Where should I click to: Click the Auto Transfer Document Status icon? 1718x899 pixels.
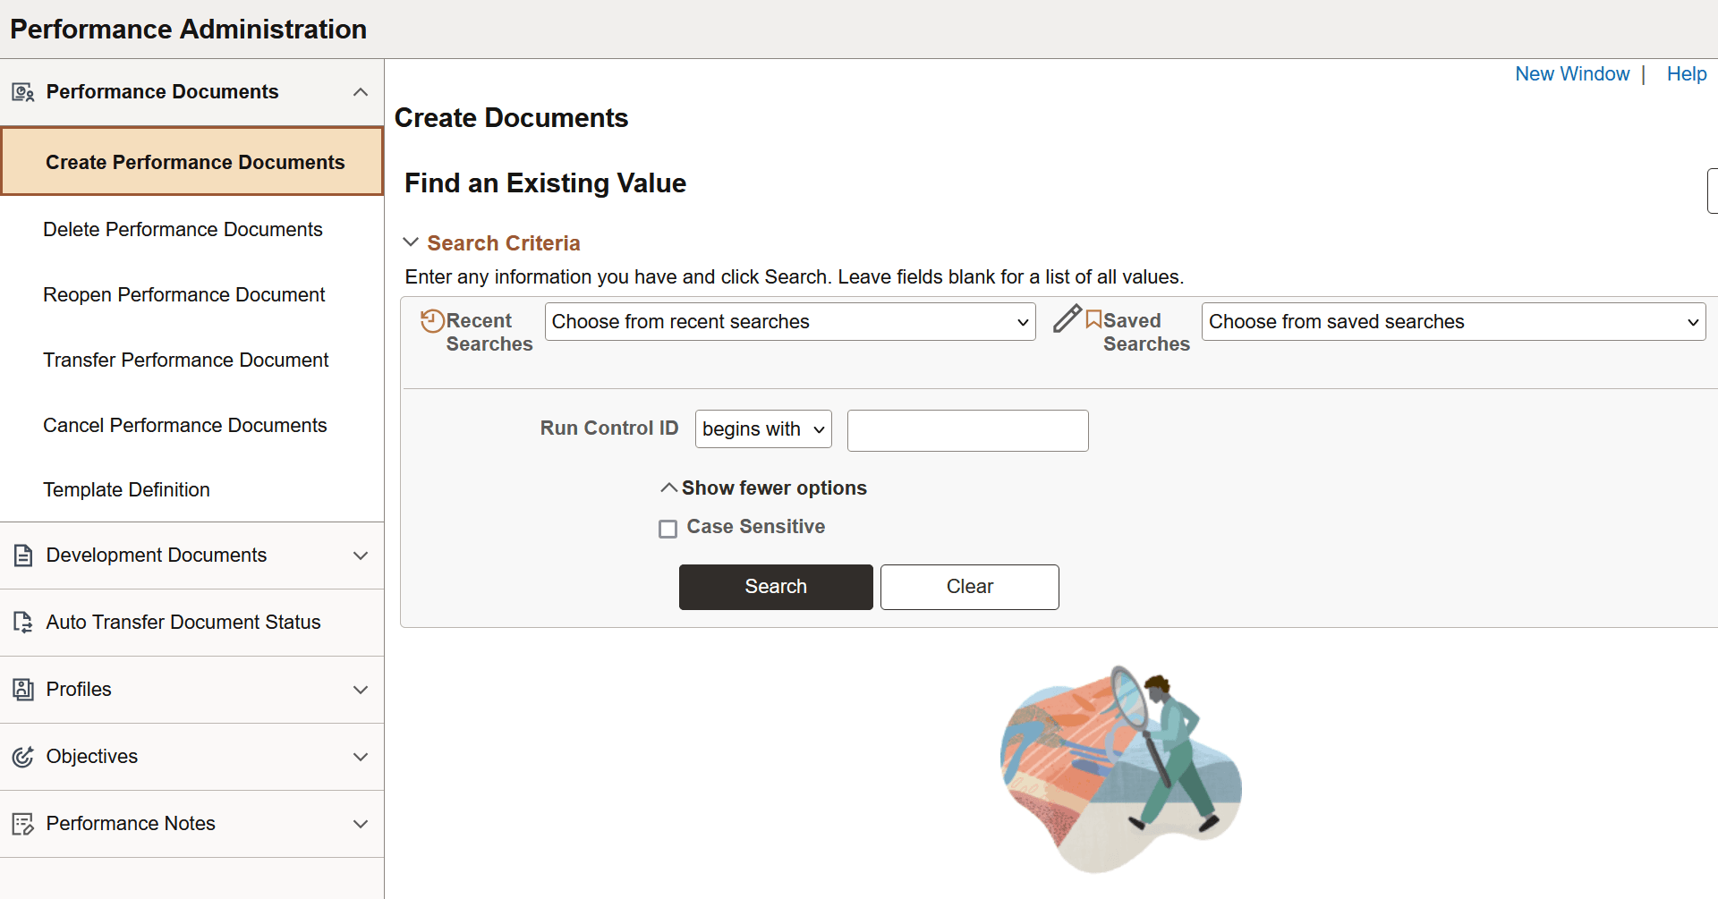point(22,623)
